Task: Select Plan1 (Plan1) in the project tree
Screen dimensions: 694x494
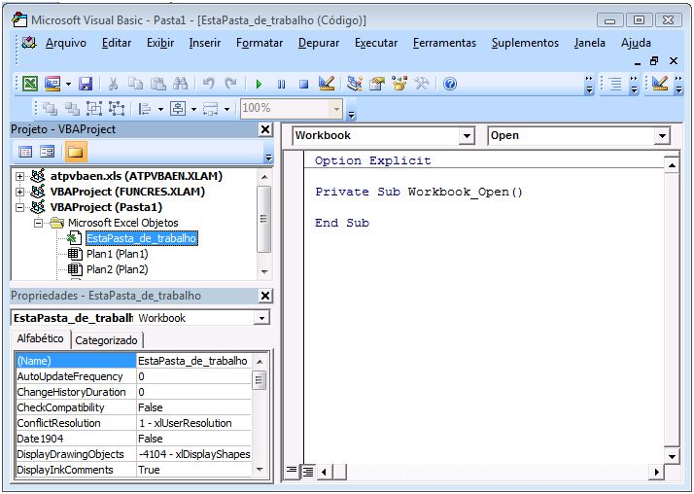Action: (118, 254)
